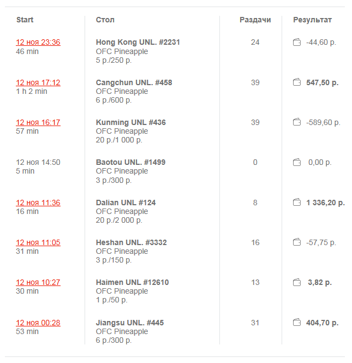Click wallet icon beside -57,75 р. result
Screen dimensions: 352x363
coord(297,242)
